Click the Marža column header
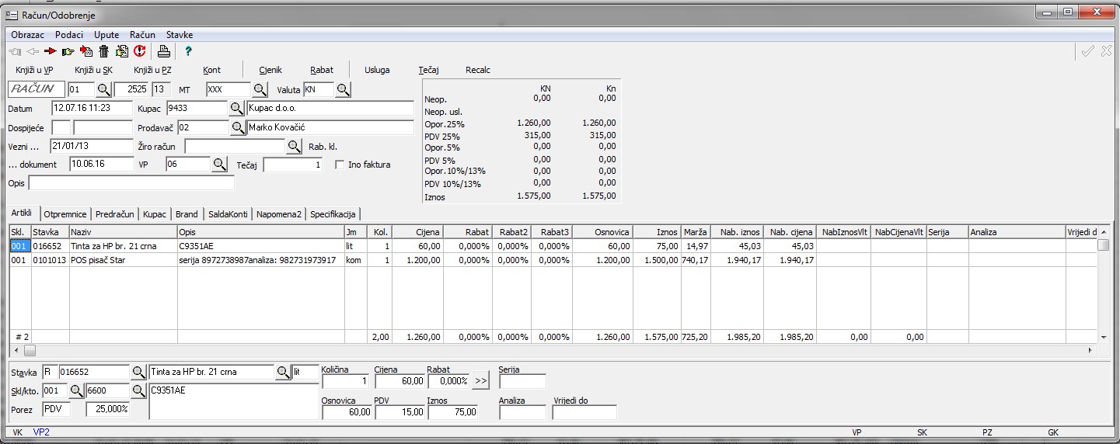 pyautogui.click(x=696, y=232)
